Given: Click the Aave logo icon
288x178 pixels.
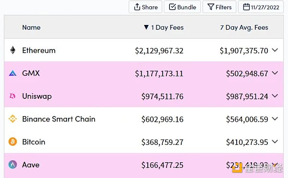Looking at the screenshot, I should pyautogui.click(x=12, y=165).
